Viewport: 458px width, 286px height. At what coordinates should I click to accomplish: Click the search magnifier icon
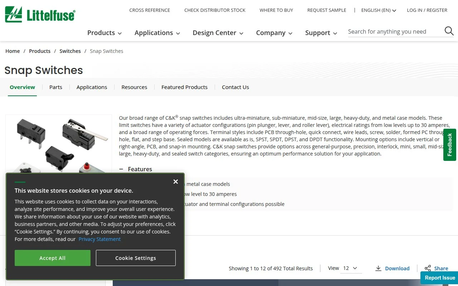click(449, 31)
